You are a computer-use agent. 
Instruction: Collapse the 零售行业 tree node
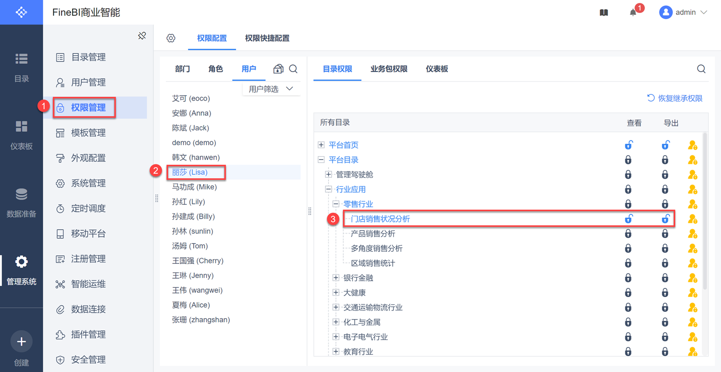[336, 204]
